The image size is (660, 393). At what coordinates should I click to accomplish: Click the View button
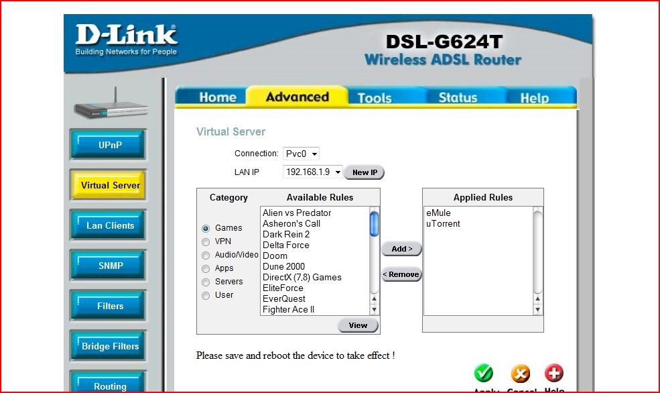click(358, 325)
